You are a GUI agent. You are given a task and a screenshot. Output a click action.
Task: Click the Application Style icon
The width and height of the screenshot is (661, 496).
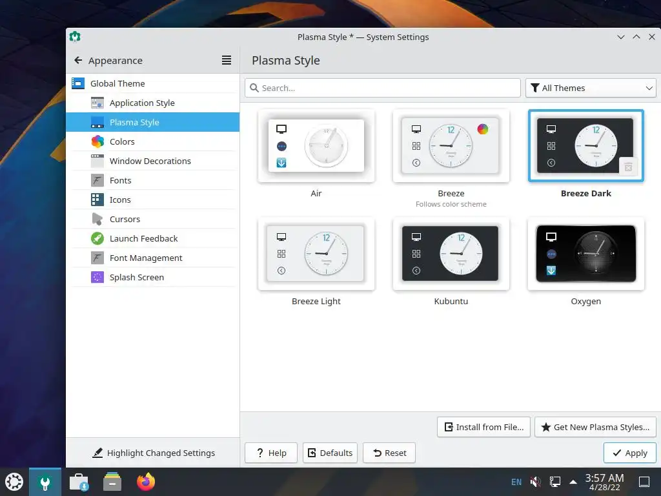coord(97,103)
